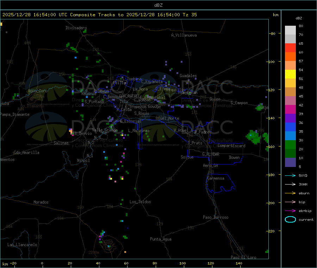This screenshot has height=268, width=317.
Task: Click the SAN_RAFAEL label on the map
Action: 129,96
